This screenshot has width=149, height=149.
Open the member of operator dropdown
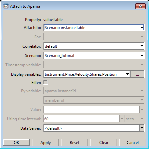click(x=94, y=100)
